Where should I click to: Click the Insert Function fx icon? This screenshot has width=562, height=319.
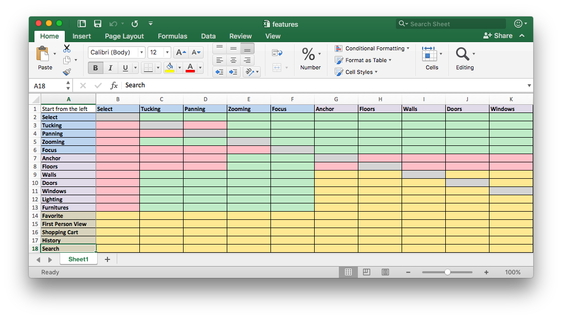pos(114,85)
